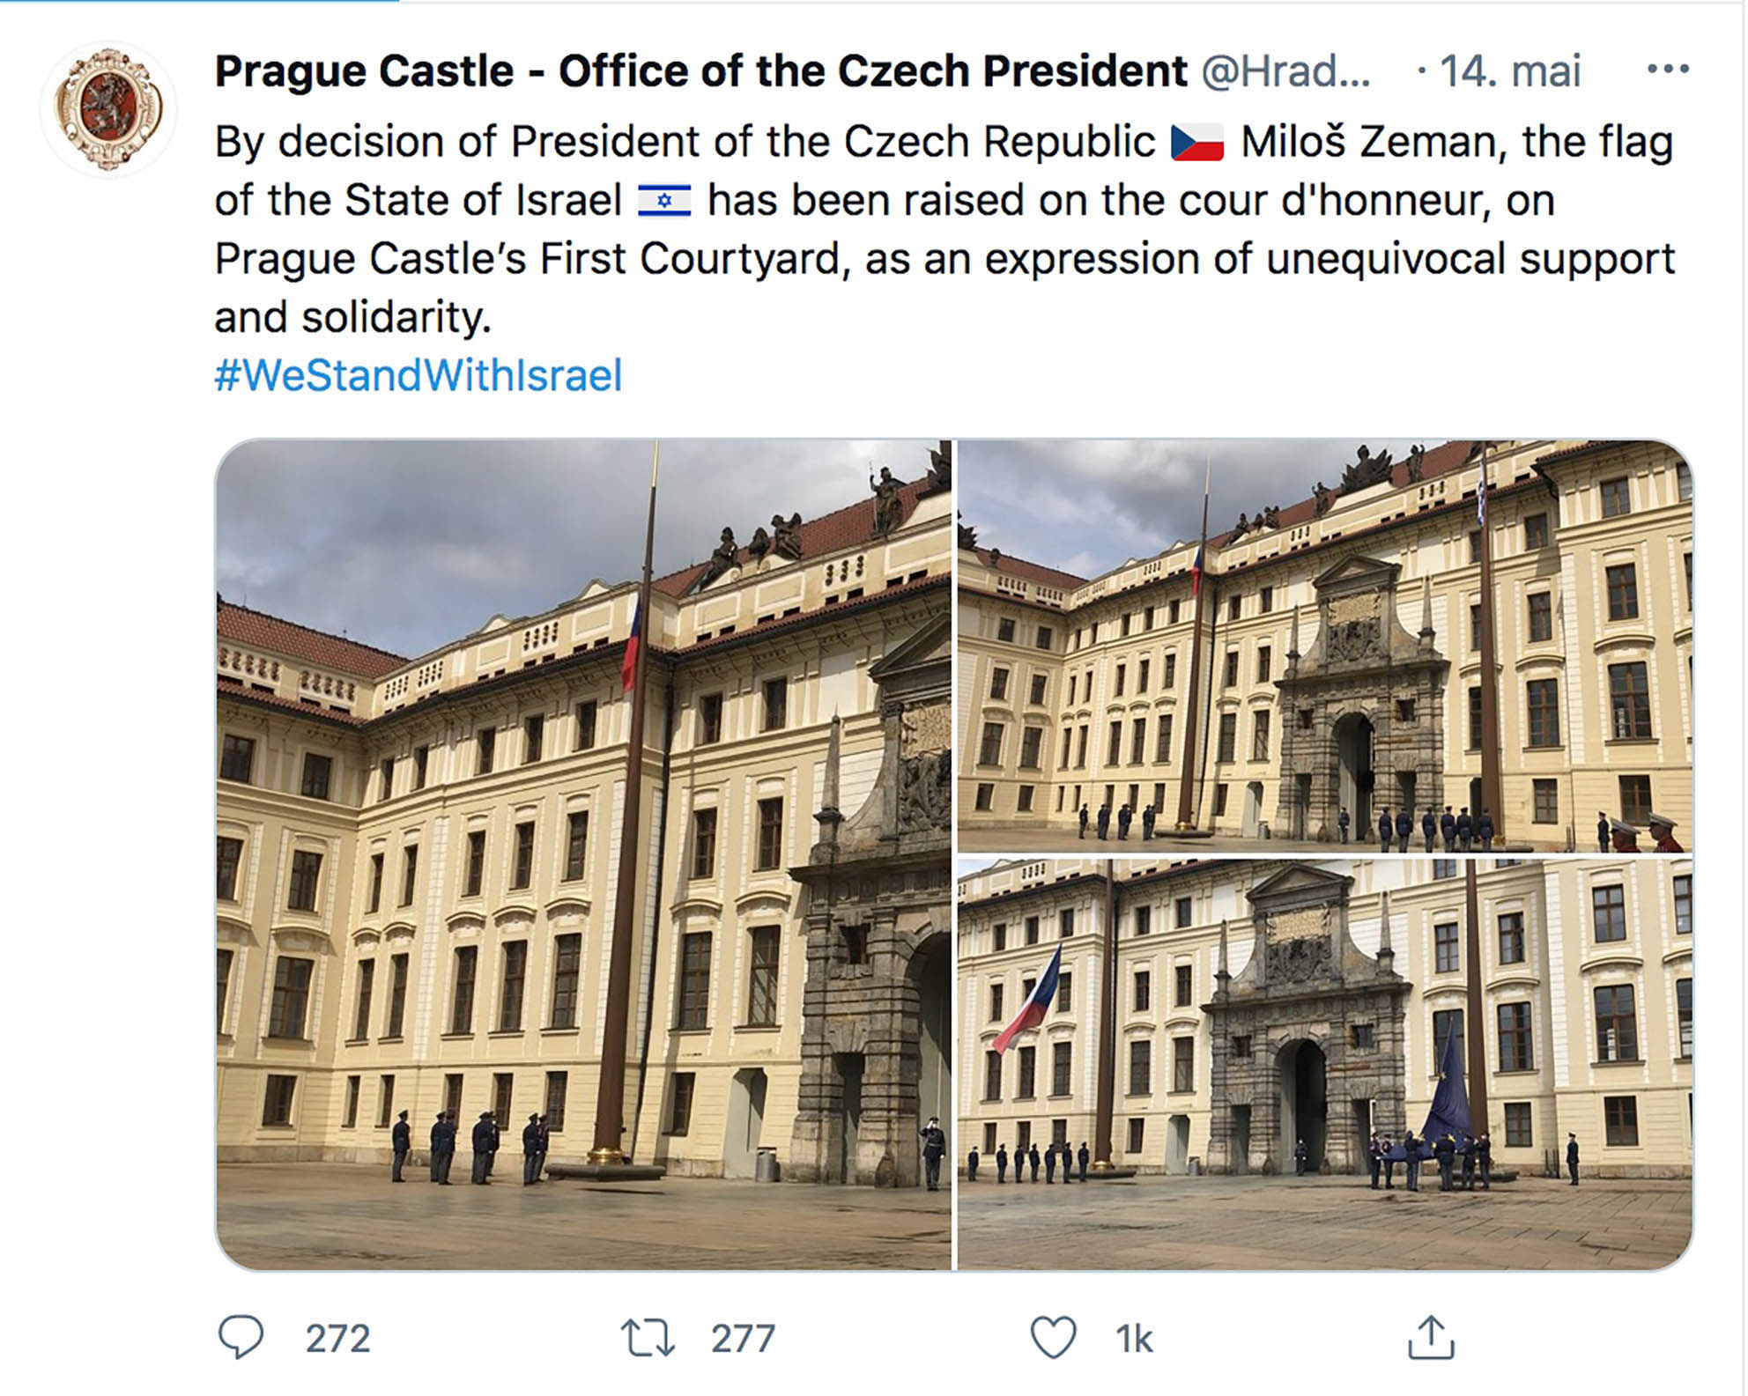Click the 1k likes count
This screenshot has width=1748, height=1396.
1135,1340
